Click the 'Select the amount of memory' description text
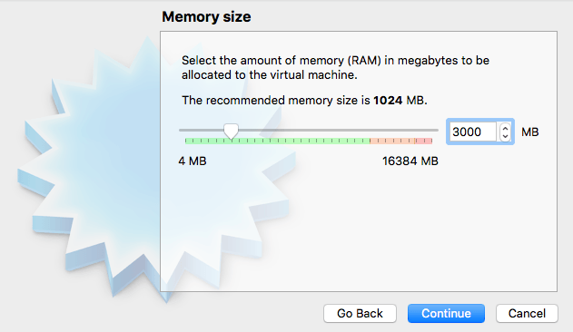573x332 pixels. [x=335, y=67]
